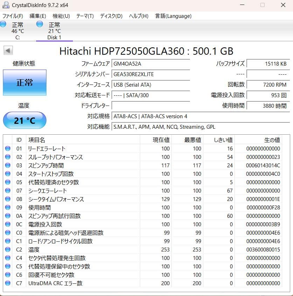
Task: Click status orb of スピンアップ時間 row
Action: pos(8,166)
